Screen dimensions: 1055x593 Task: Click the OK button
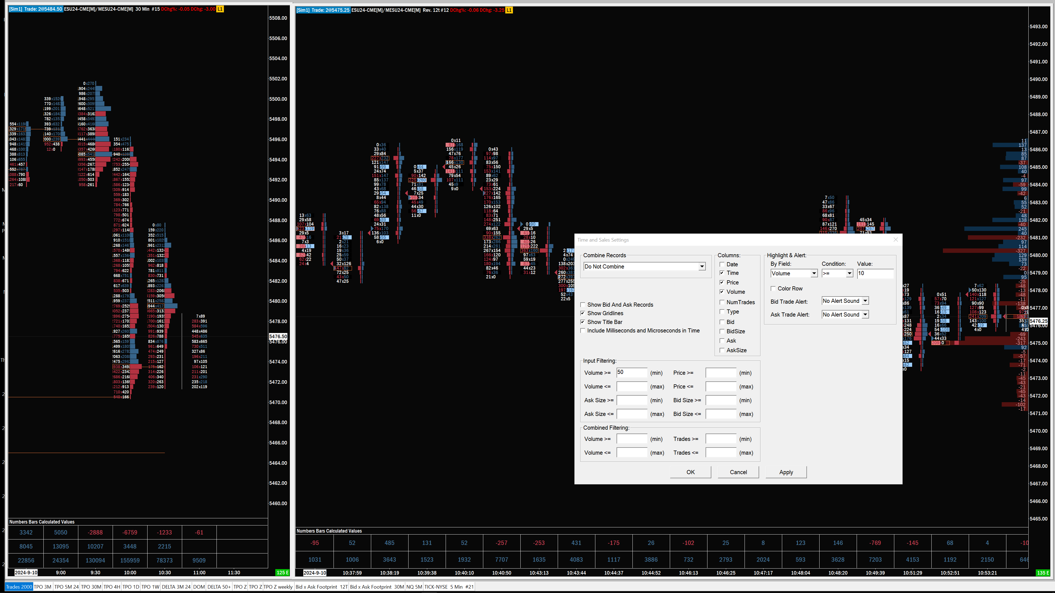tap(690, 472)
